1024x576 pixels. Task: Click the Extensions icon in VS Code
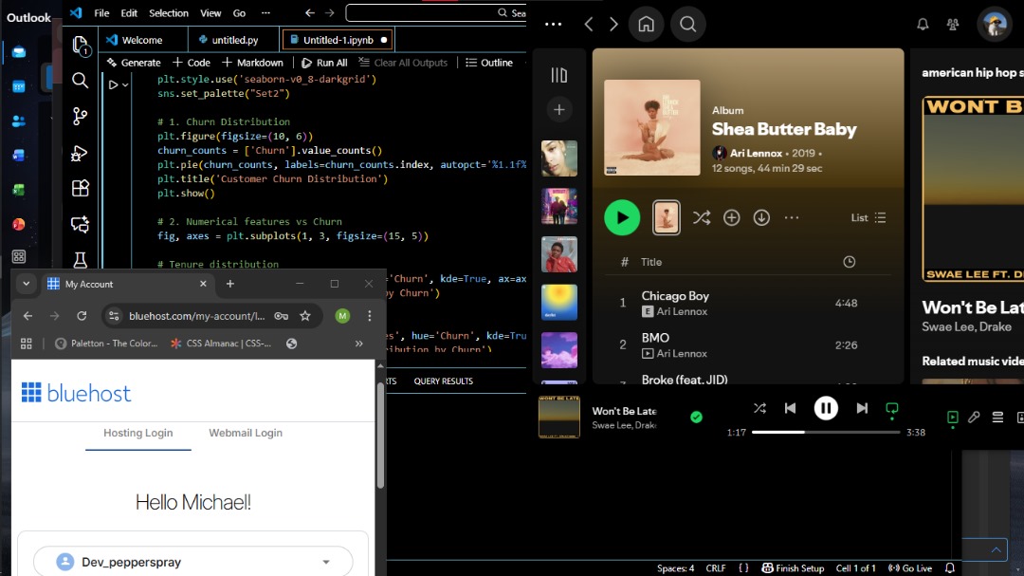click(x=81, y=189)
